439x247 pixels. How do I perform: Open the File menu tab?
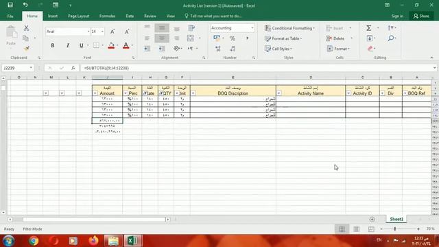[10, 16]
